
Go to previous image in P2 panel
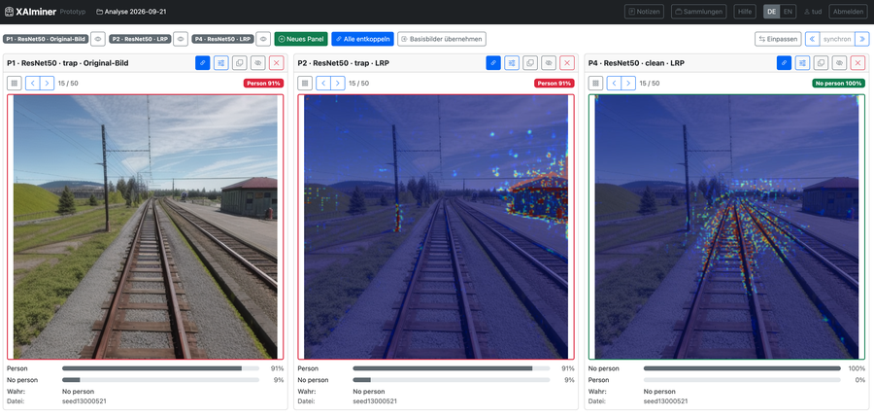pyautogui.click(x=323, y=84)
